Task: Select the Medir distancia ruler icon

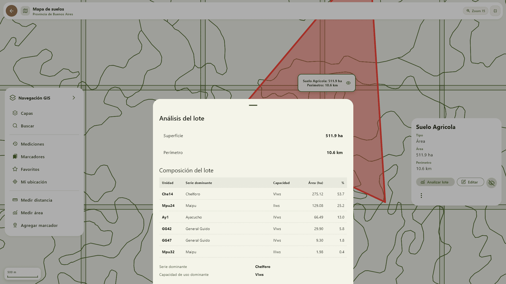Action: pyautogui.click(x=15, y=200)
